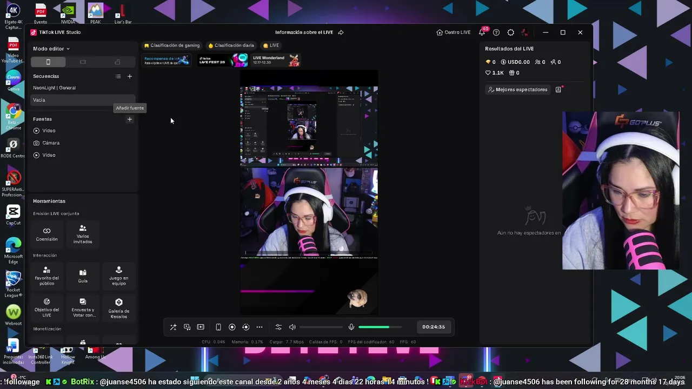
Task: Open the Objetivo del LIVE tool
Action: (x=46, y=308)
